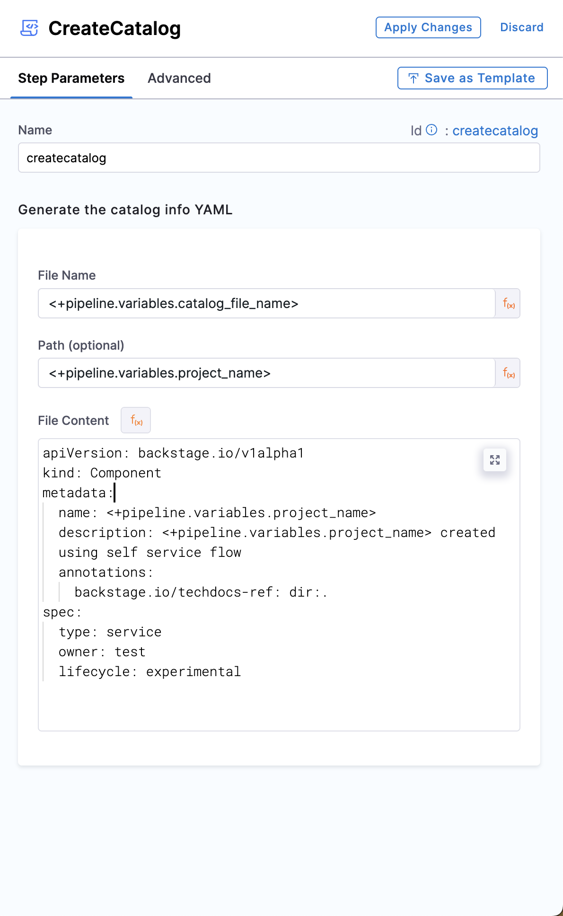Click the upload arrow icon in Save as Template
Viewport: 563px width, 916px height.
[413, 79]
